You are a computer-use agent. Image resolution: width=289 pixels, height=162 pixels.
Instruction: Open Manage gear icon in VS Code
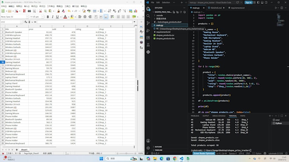[x=148, y=148]
